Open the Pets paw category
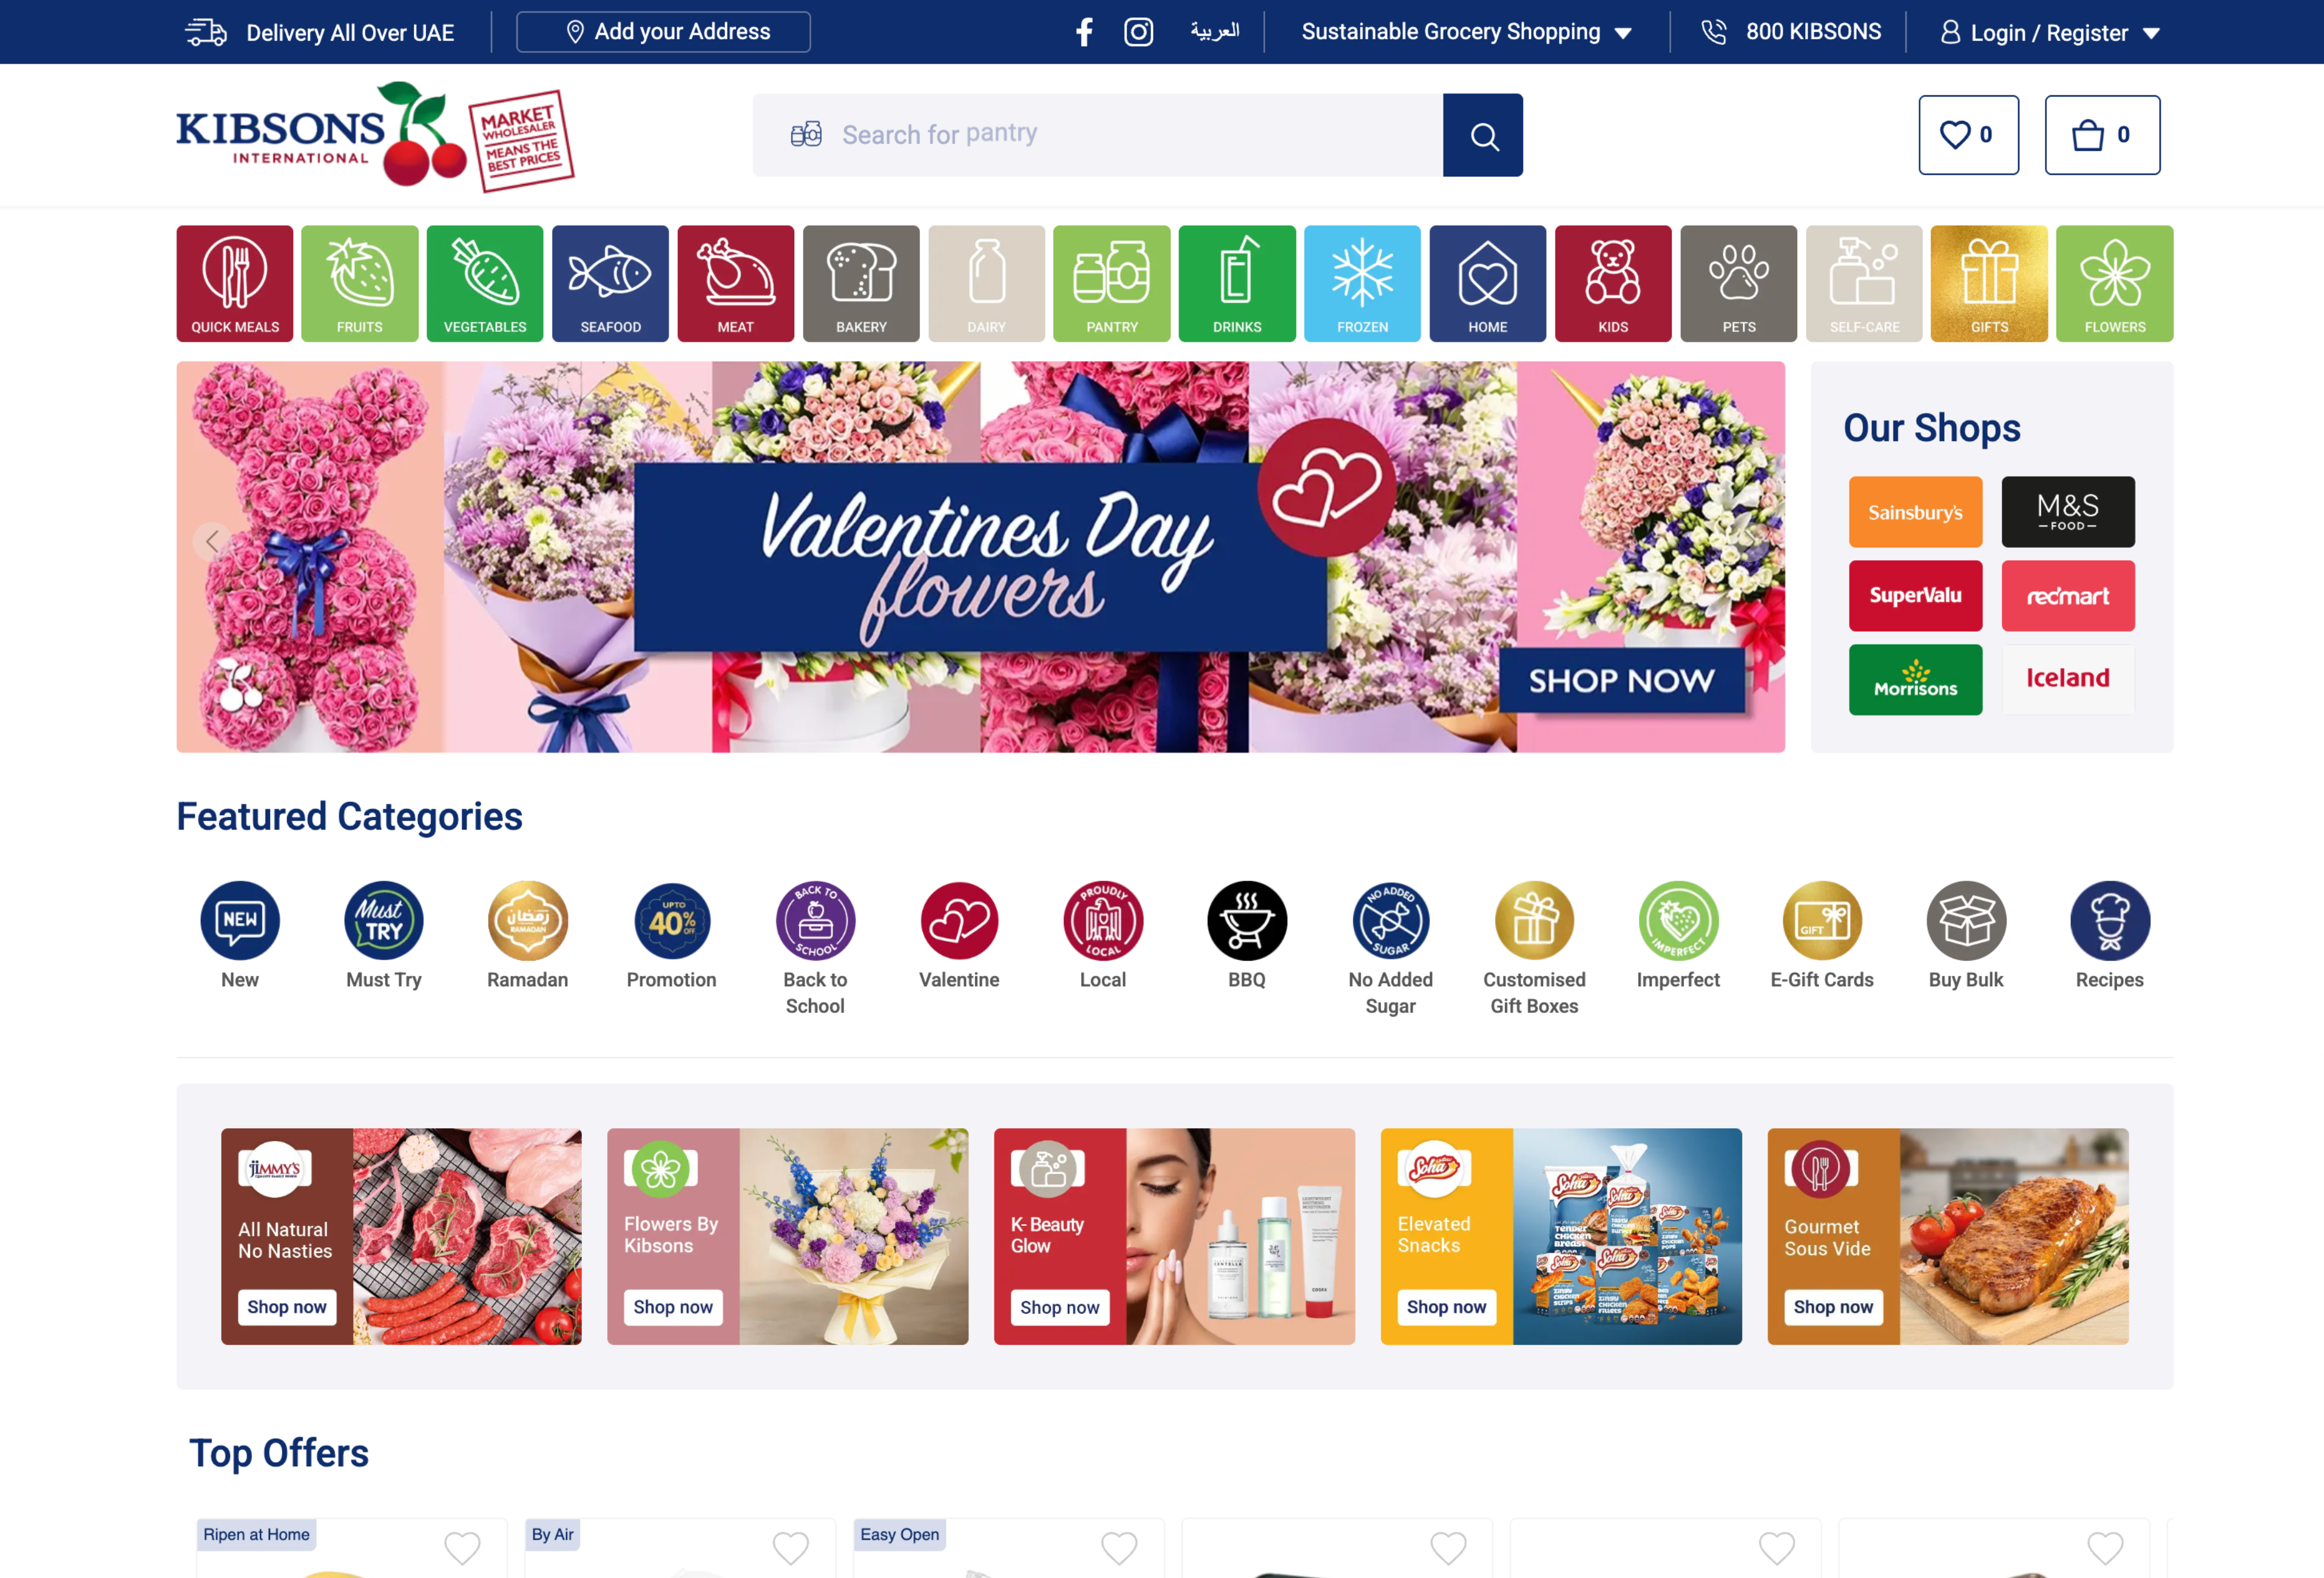Image resolution: width=2324 pixels, height=1578 pixels. coord(1738,283)
